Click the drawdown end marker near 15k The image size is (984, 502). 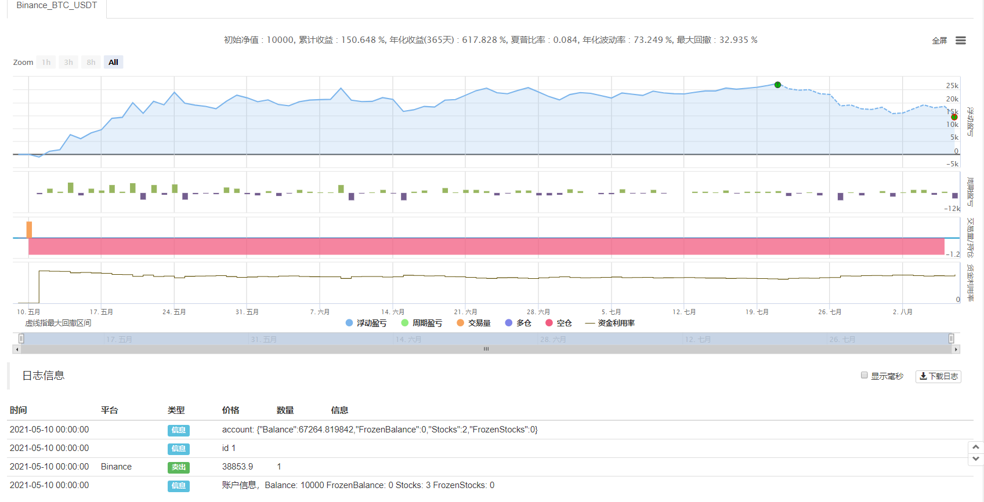[954, 117]
